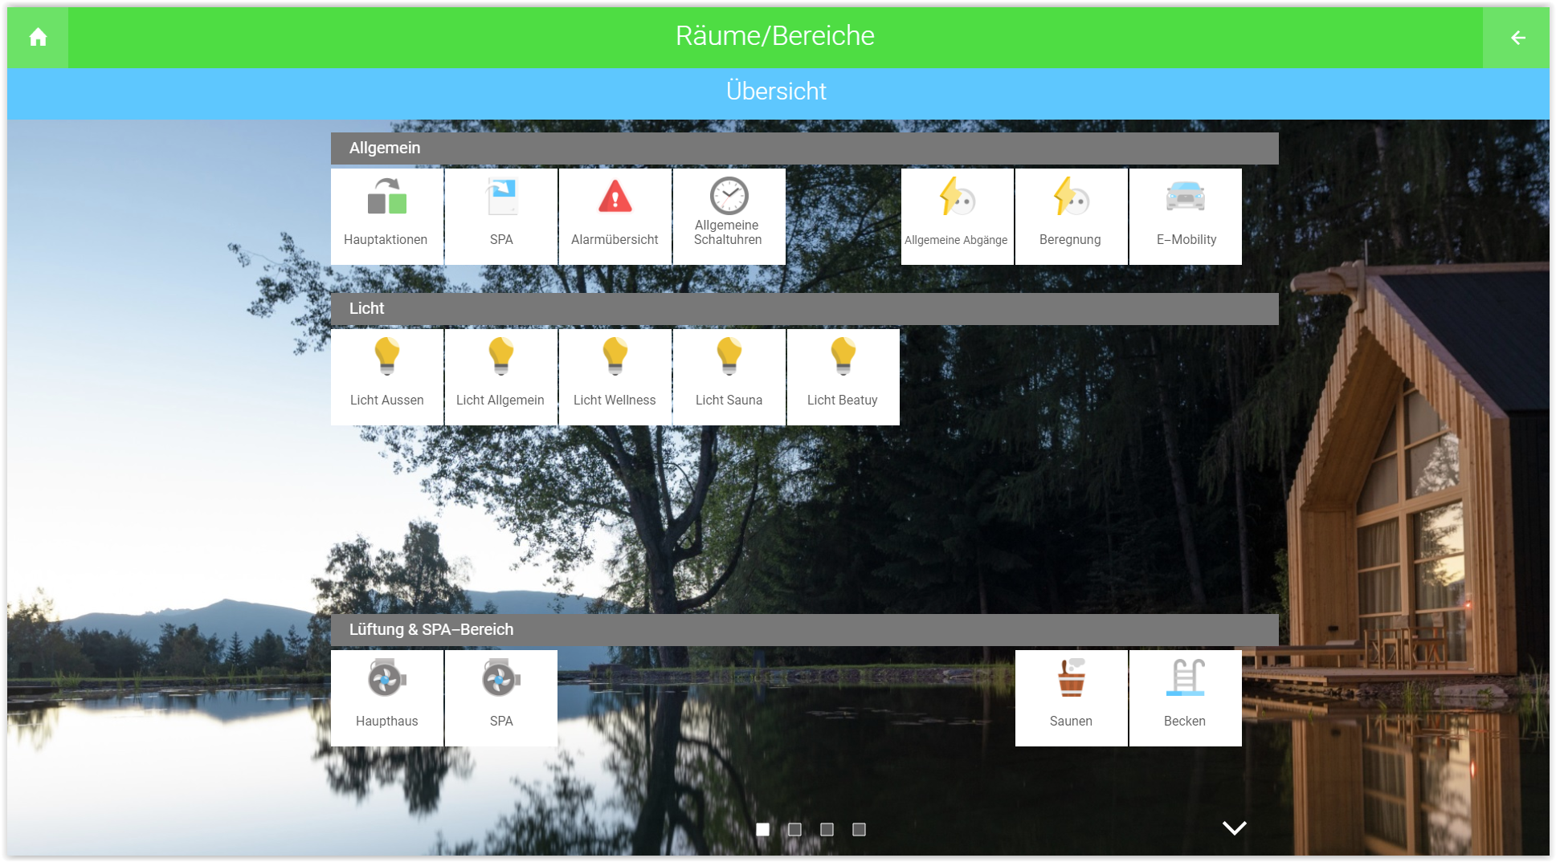Open the Licht Wellness tile
The height and width of the screenshot is (862, 1556).
tap(615, 376)
